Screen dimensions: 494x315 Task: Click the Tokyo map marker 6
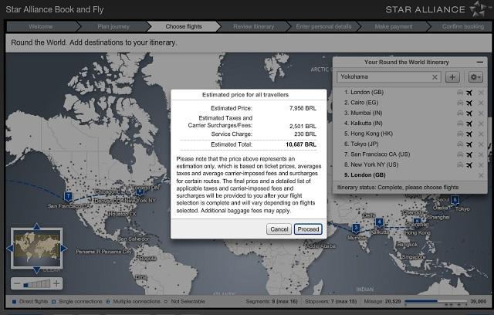pyautogui.click(x=455, y=199)
